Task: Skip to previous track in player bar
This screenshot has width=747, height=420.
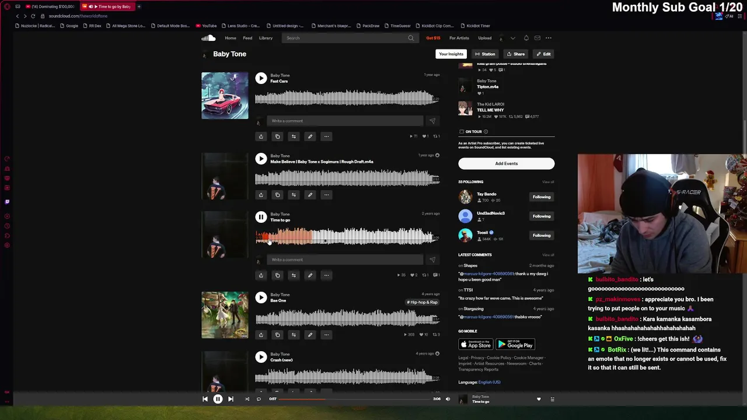Action: pos(205,399)
